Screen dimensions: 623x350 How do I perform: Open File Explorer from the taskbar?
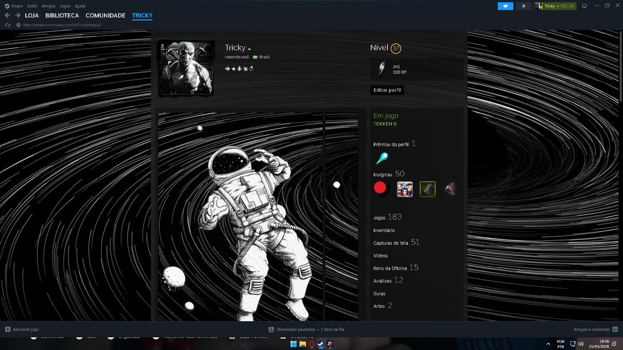point(303,344)
